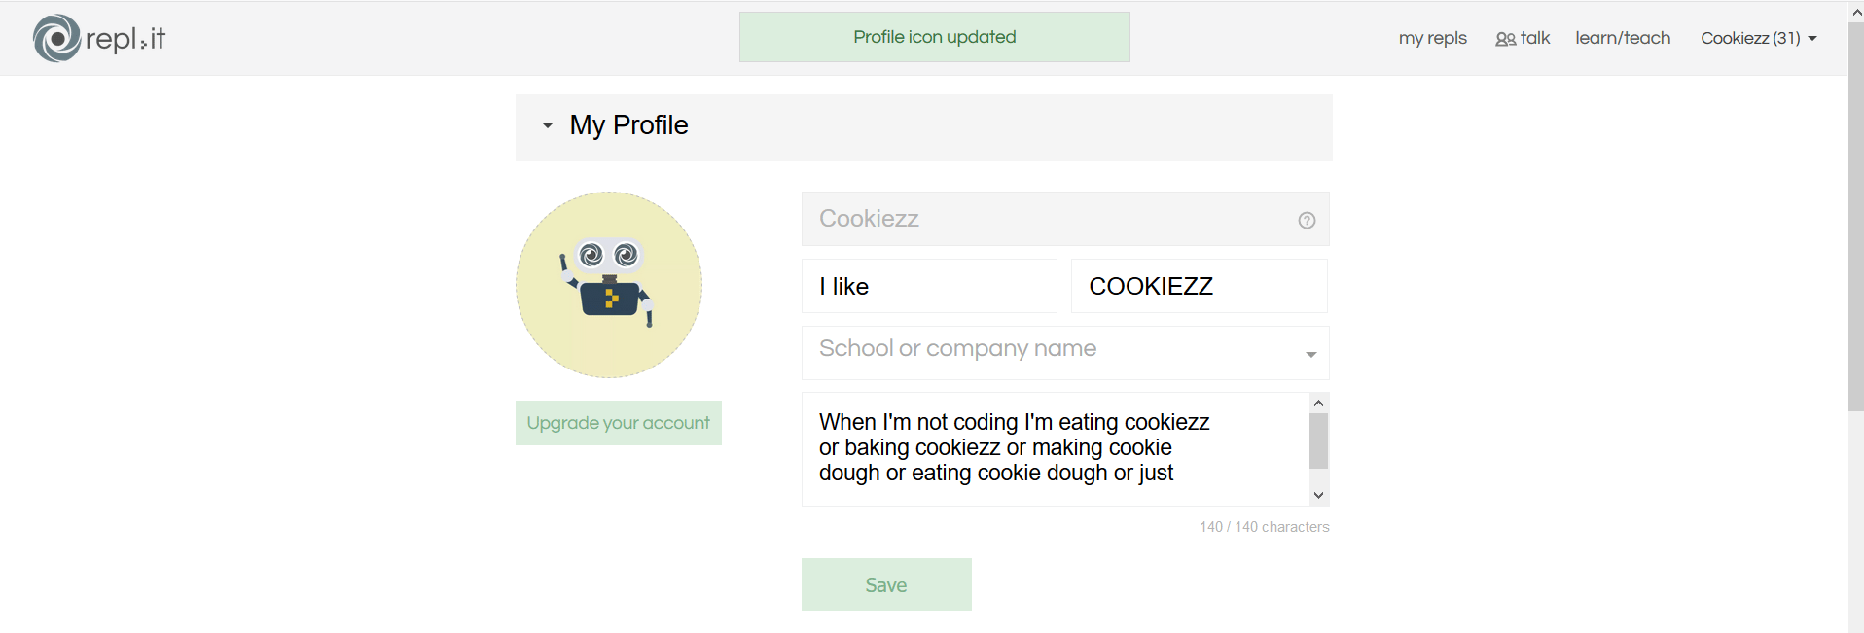This screenshot has height=633, width=1864.
Task: Click the repl.it swirl logo
Action: [x=56, y=38]
